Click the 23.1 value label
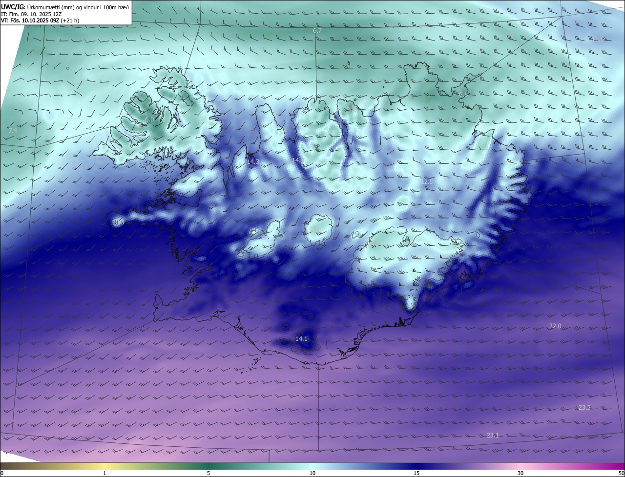Image resolution: width=625 pixels, height=477 pixels. (493, 435)
